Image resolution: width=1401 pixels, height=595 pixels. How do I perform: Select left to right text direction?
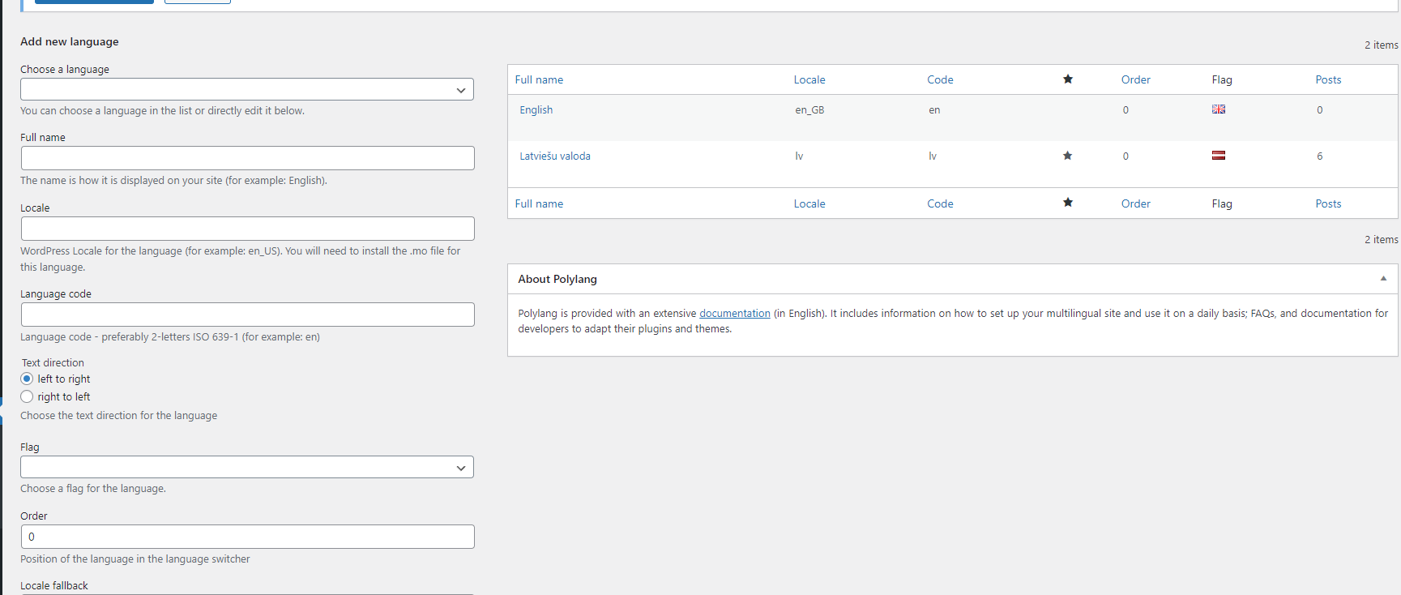[x=27, y=379]
